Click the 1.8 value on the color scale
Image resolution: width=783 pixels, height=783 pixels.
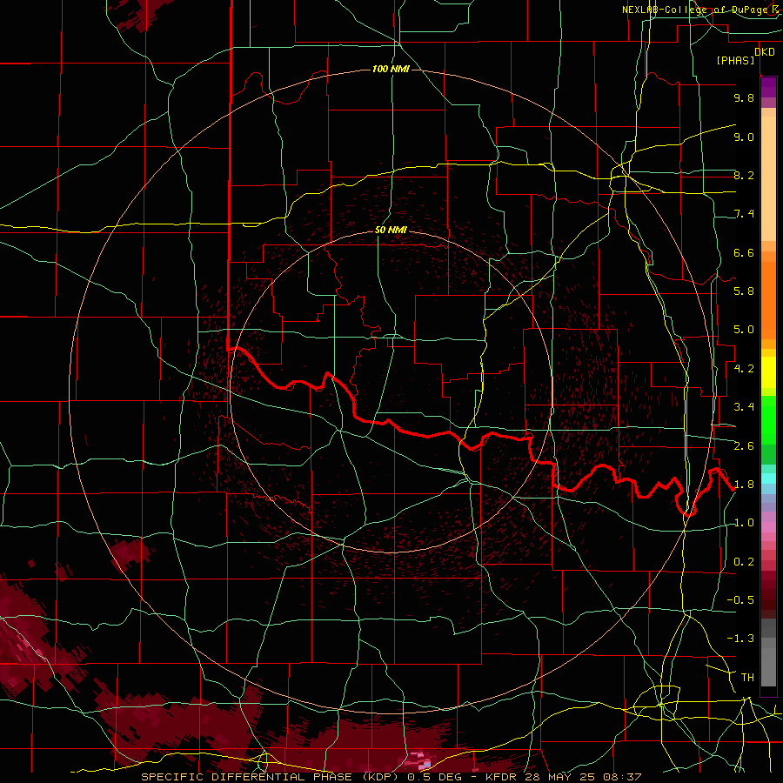pyautogui.click(x=744, y=485)
